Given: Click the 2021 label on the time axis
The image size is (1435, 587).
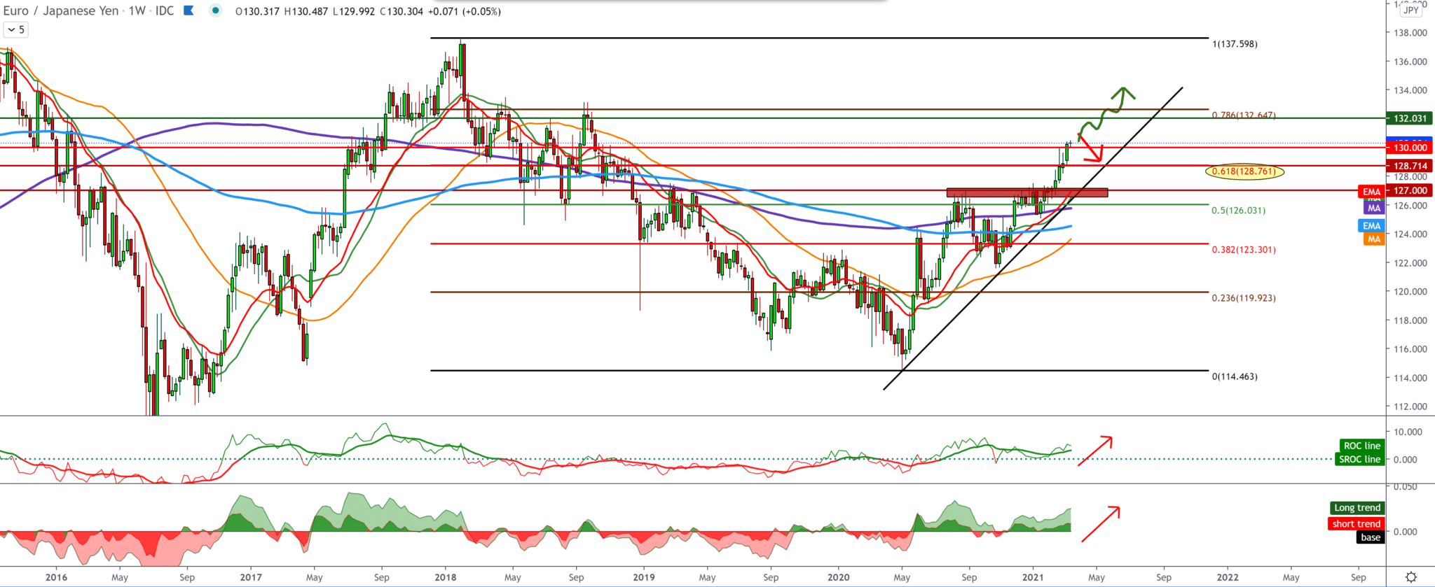Looking at the screenshot, I should tap(1033, 577).
